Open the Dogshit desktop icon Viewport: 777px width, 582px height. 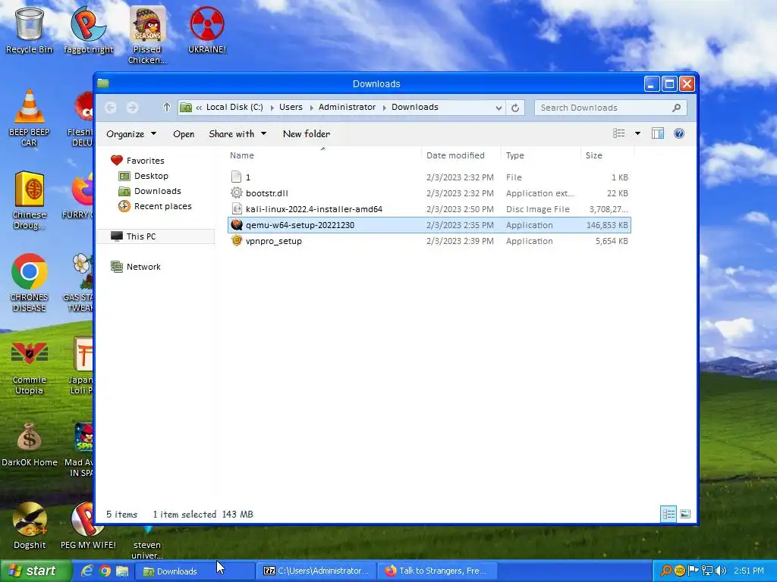pos(30,525)
